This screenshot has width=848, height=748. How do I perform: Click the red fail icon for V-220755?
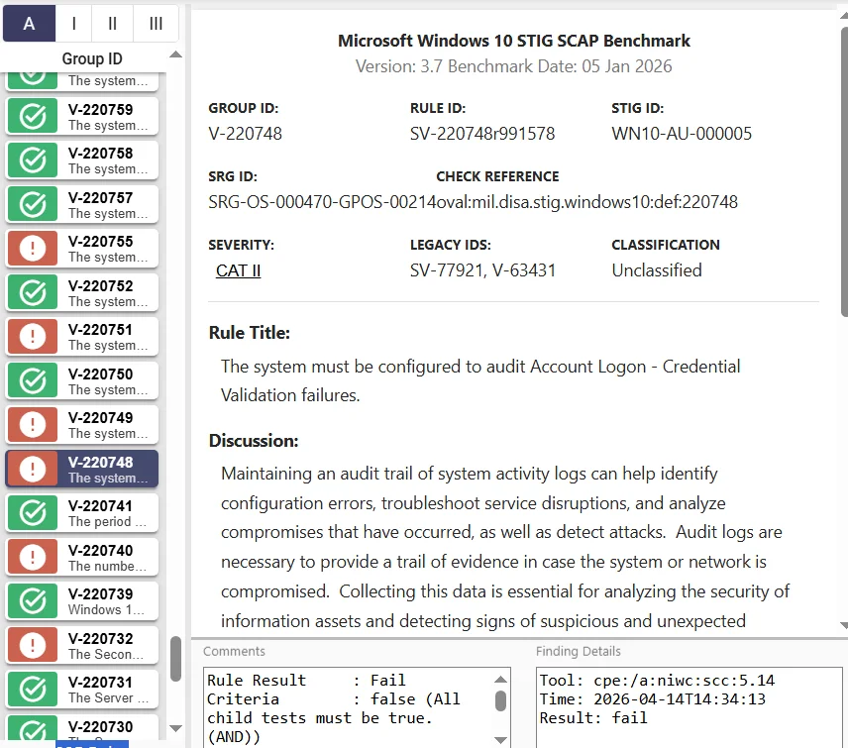[33, 249]
